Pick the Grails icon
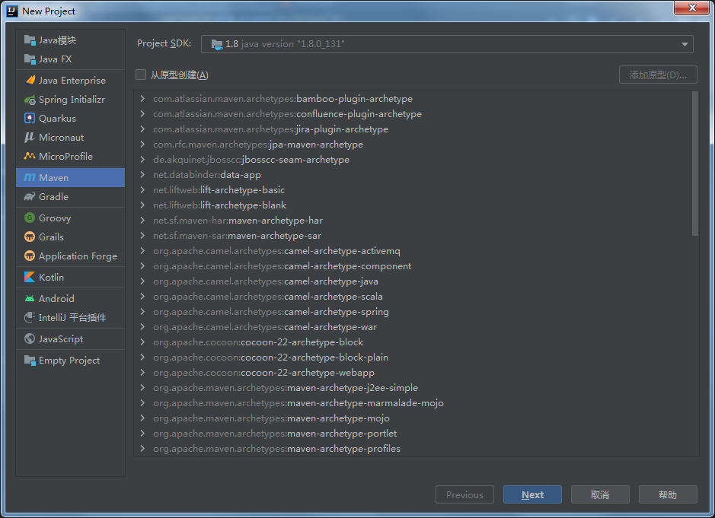This screenshot has width=715, height=518. pos(30,237)
